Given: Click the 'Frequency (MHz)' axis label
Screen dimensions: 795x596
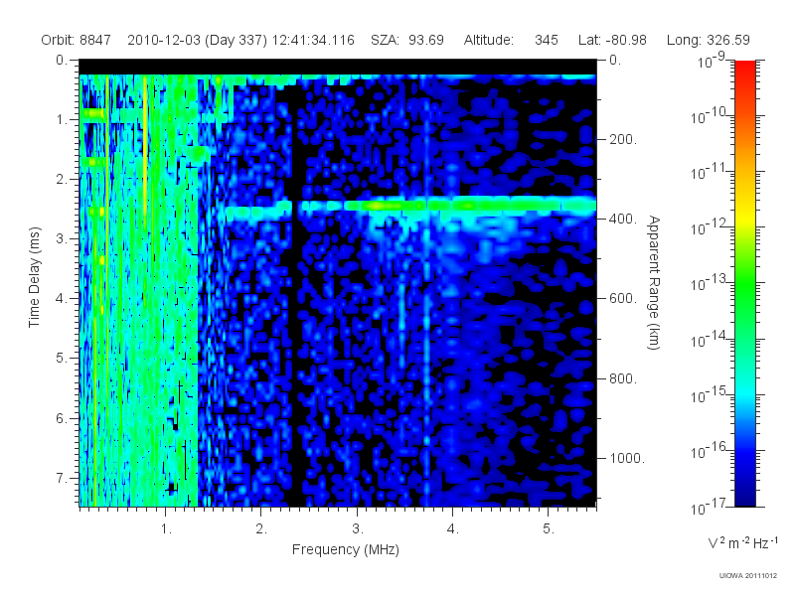Looking at the screenshot, I should [346, 549].
